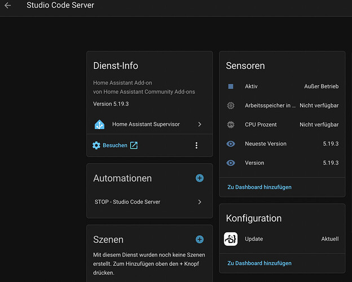
Task: Open the CPU Prozent sensor entry
Action: click(x=282, y=125)
